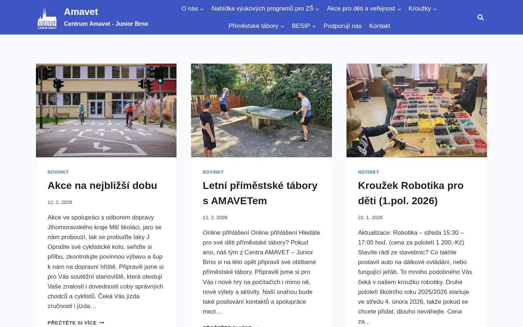Click the Amavet site title
This screenshot has width=523, height=327.
81,12
